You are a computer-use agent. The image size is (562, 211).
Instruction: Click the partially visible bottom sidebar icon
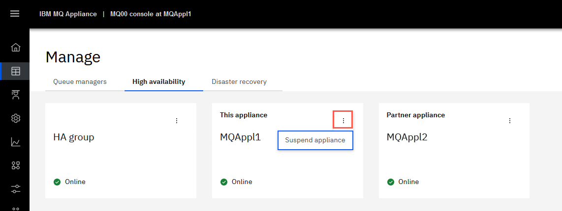(15, 209)
